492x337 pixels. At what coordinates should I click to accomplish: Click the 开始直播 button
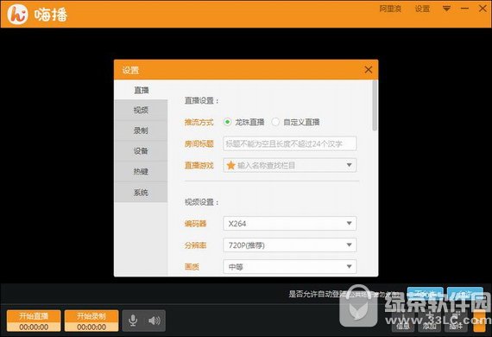[34, 321]
